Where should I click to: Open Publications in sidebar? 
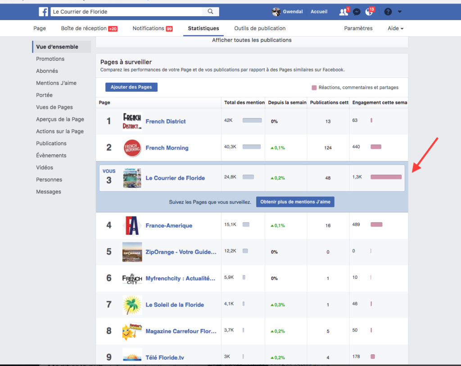point(51,143)
